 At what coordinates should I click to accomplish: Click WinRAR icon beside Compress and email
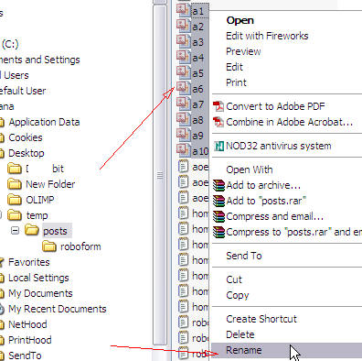[x=218, y=216]
